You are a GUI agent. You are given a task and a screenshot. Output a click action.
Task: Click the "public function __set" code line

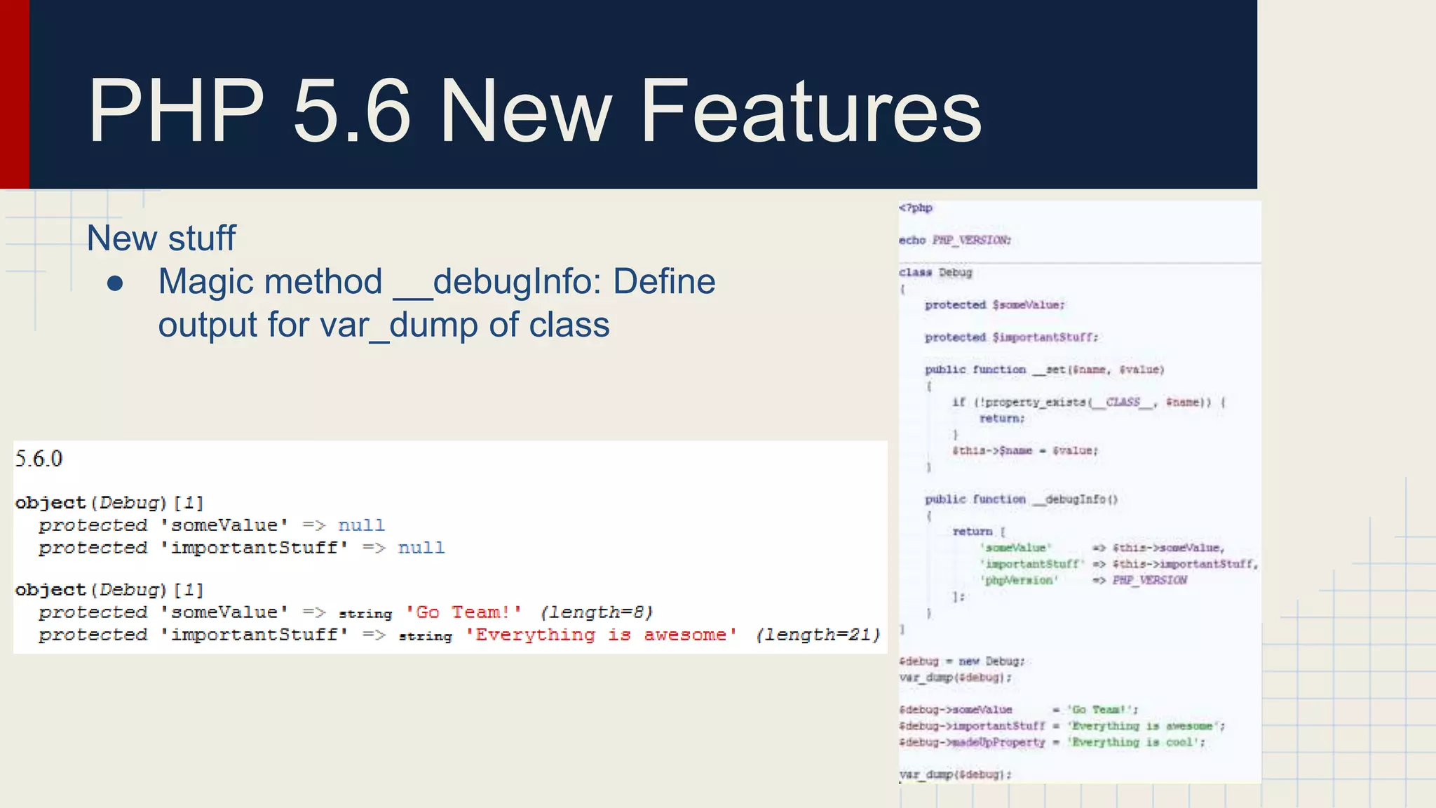1043,370
